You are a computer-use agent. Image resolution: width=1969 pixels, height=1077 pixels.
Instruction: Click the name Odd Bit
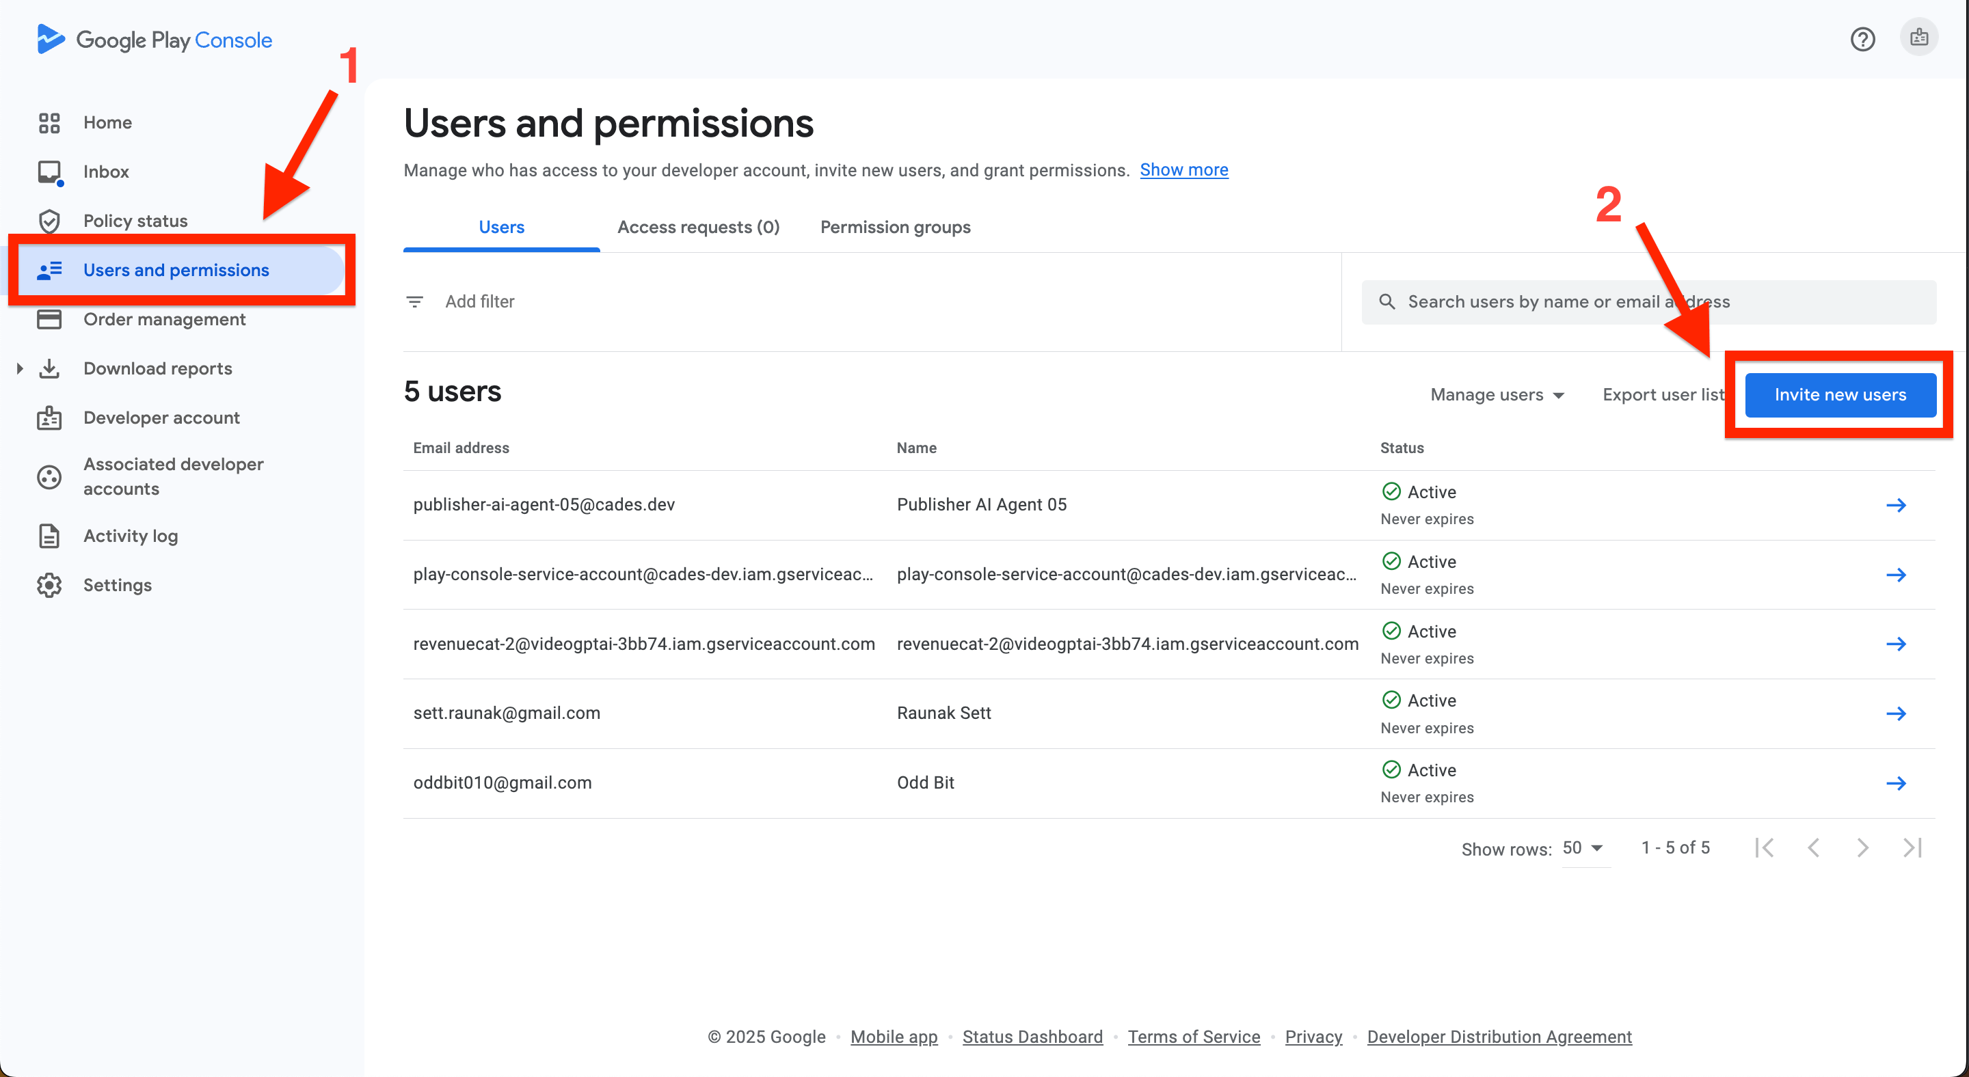(x=925, y=783)
